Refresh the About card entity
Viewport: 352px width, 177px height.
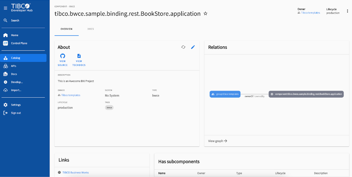[183, 47]
